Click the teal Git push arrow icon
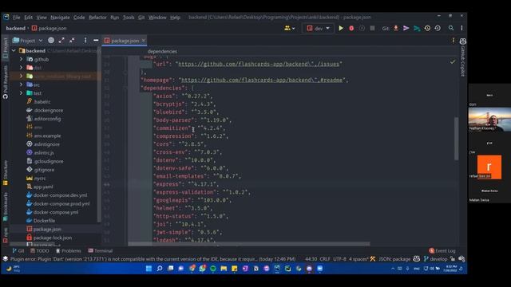The height and width of the screenshot is (287, 511). [x=417, y=29]
